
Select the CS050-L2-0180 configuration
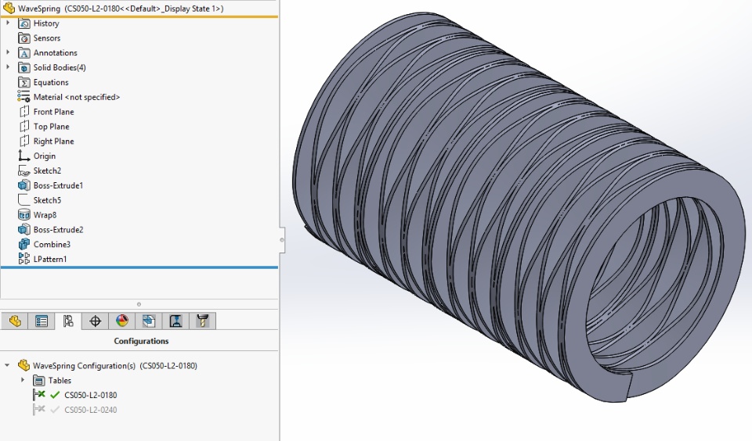point(91,396)
